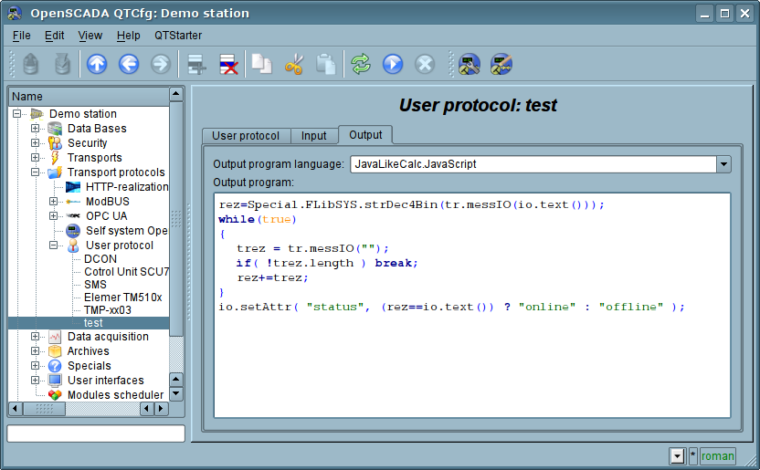
Task: Click the Cut item scissors icon
Action: [x=294, y=64]
